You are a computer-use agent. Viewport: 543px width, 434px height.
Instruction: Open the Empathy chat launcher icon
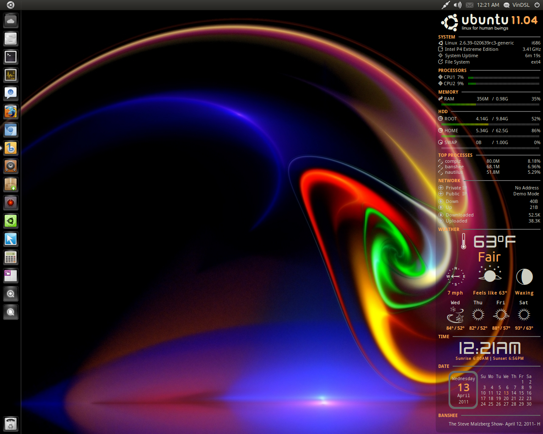(11, 93)
